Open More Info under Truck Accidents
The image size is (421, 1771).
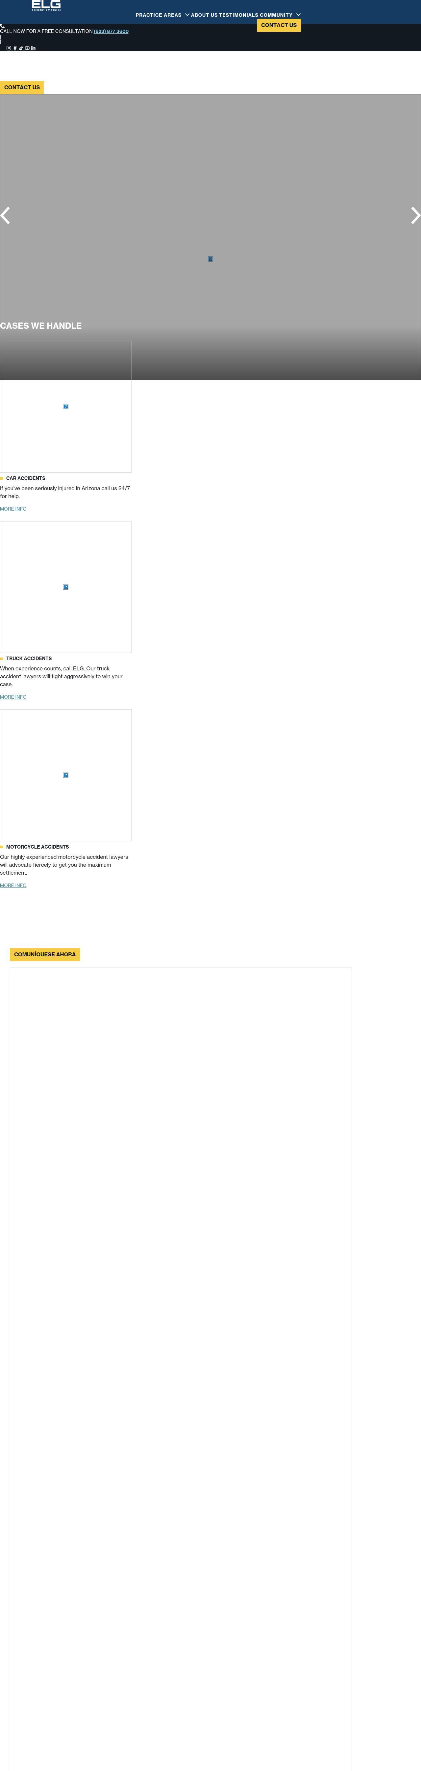point(13,697)
